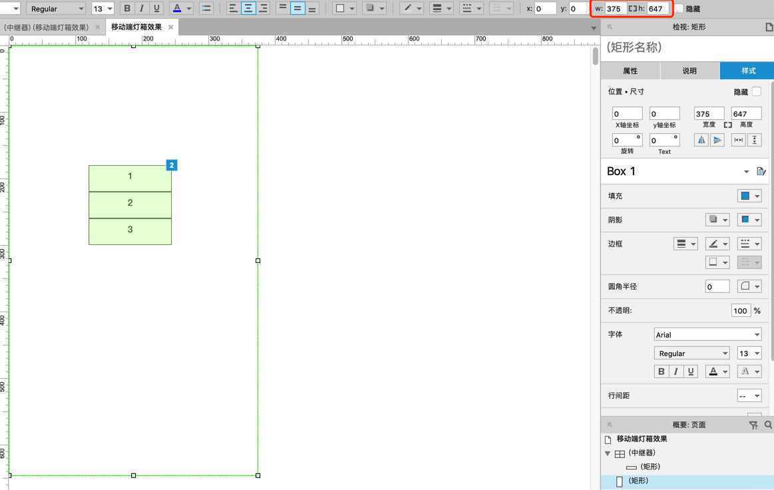Switch to the 说明 tab
Screen dimensions: 774x490
[x=689, y=71]
